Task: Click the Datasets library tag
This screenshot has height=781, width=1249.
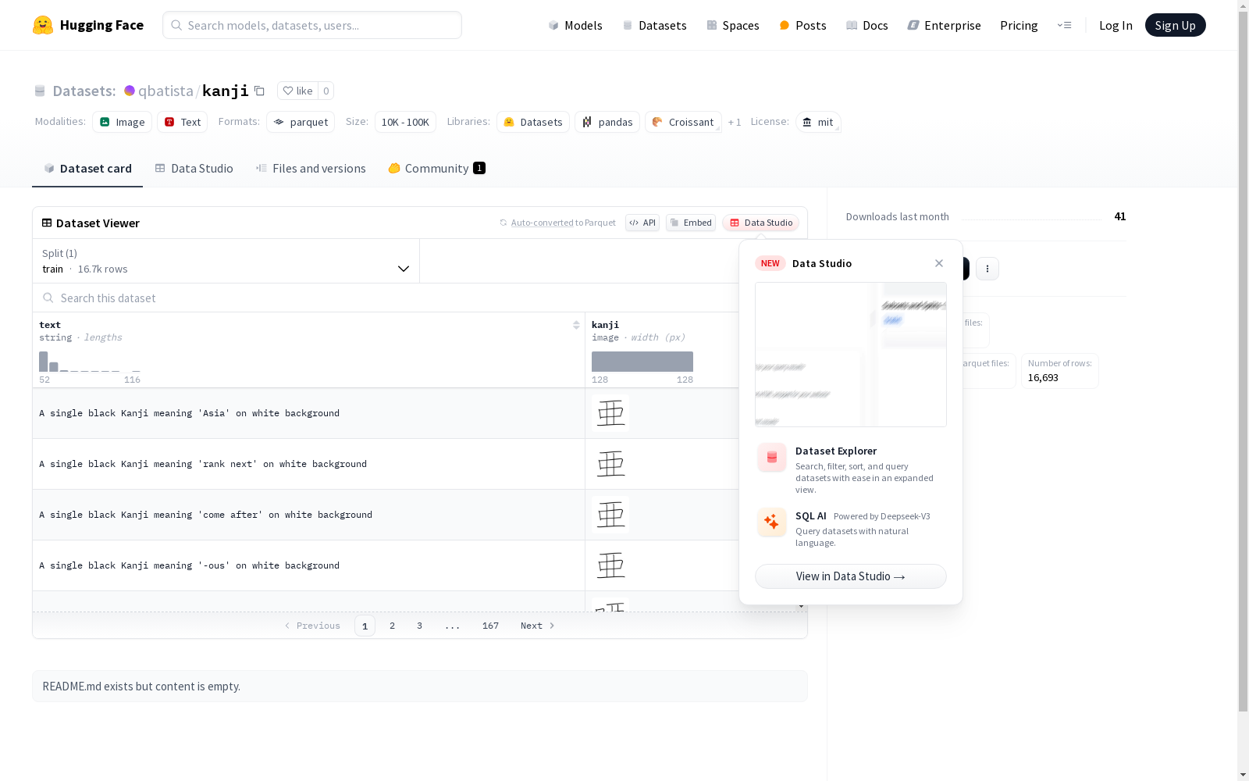Action: click(x=533, y=122)
